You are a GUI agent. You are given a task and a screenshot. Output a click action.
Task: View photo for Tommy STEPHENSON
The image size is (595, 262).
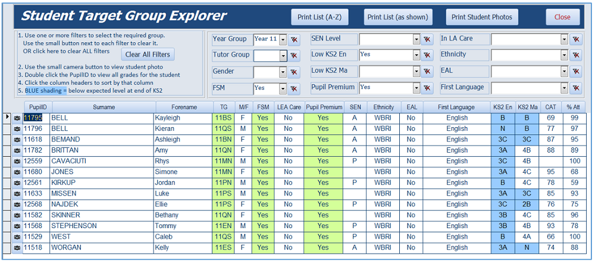tap(17, 226)
